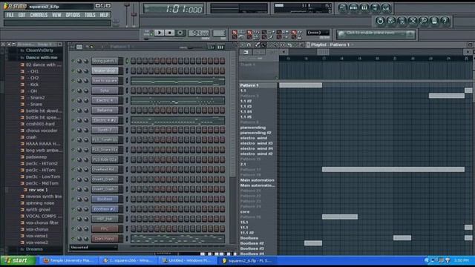Mute the Saw to square channel LED
Screen dimensions: 475x267
point(73,81)
